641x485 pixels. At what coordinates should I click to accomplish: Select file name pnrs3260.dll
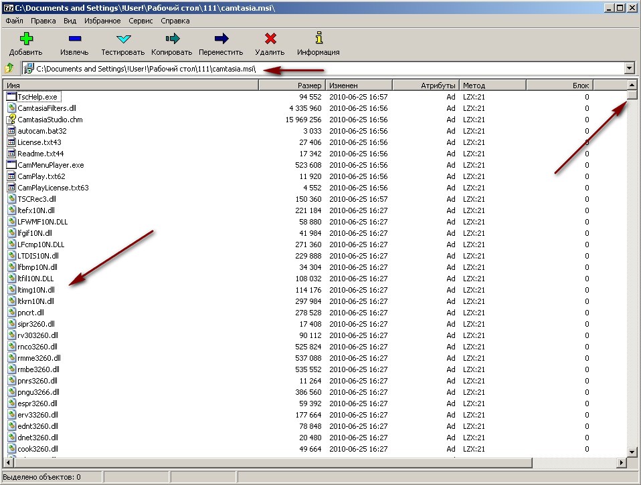[37, 381]
